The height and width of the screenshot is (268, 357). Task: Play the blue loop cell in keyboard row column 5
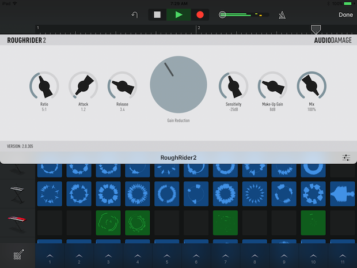167,194
